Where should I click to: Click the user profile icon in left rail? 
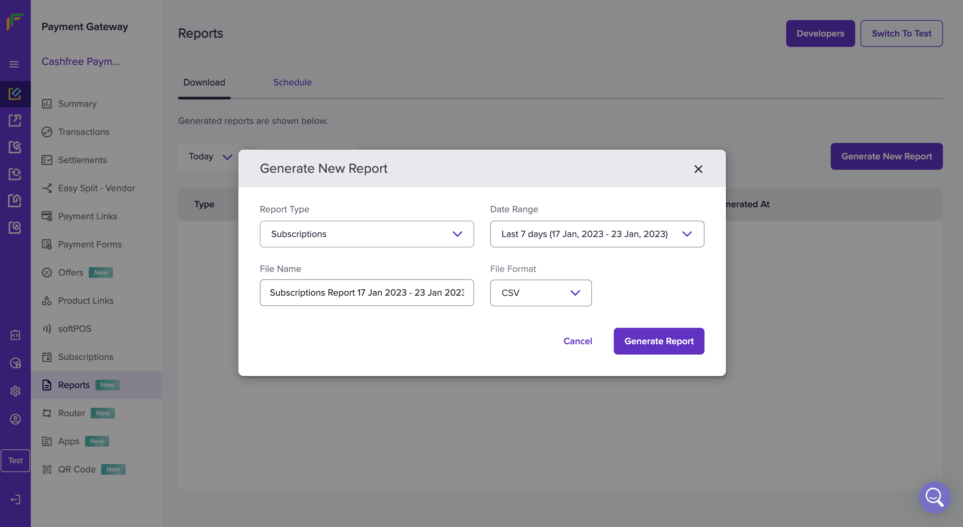[15, 419]
